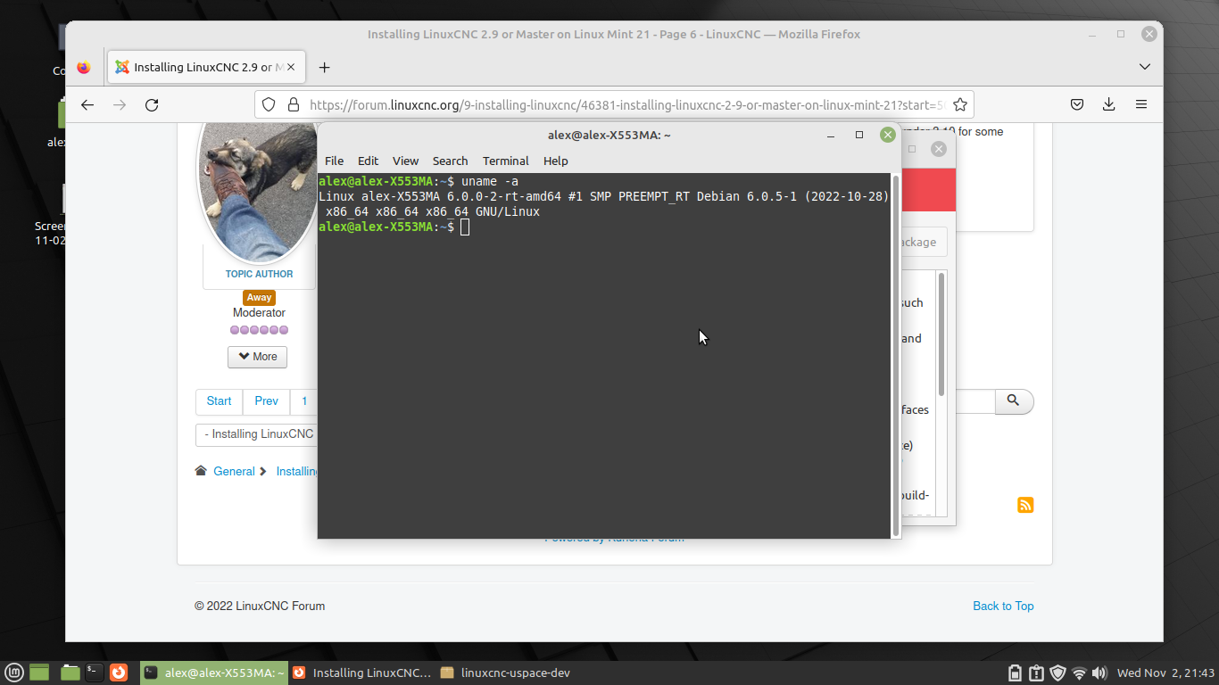
Task: Open the Firefox hamburger menu
Action: click(x=1141, y=104)
